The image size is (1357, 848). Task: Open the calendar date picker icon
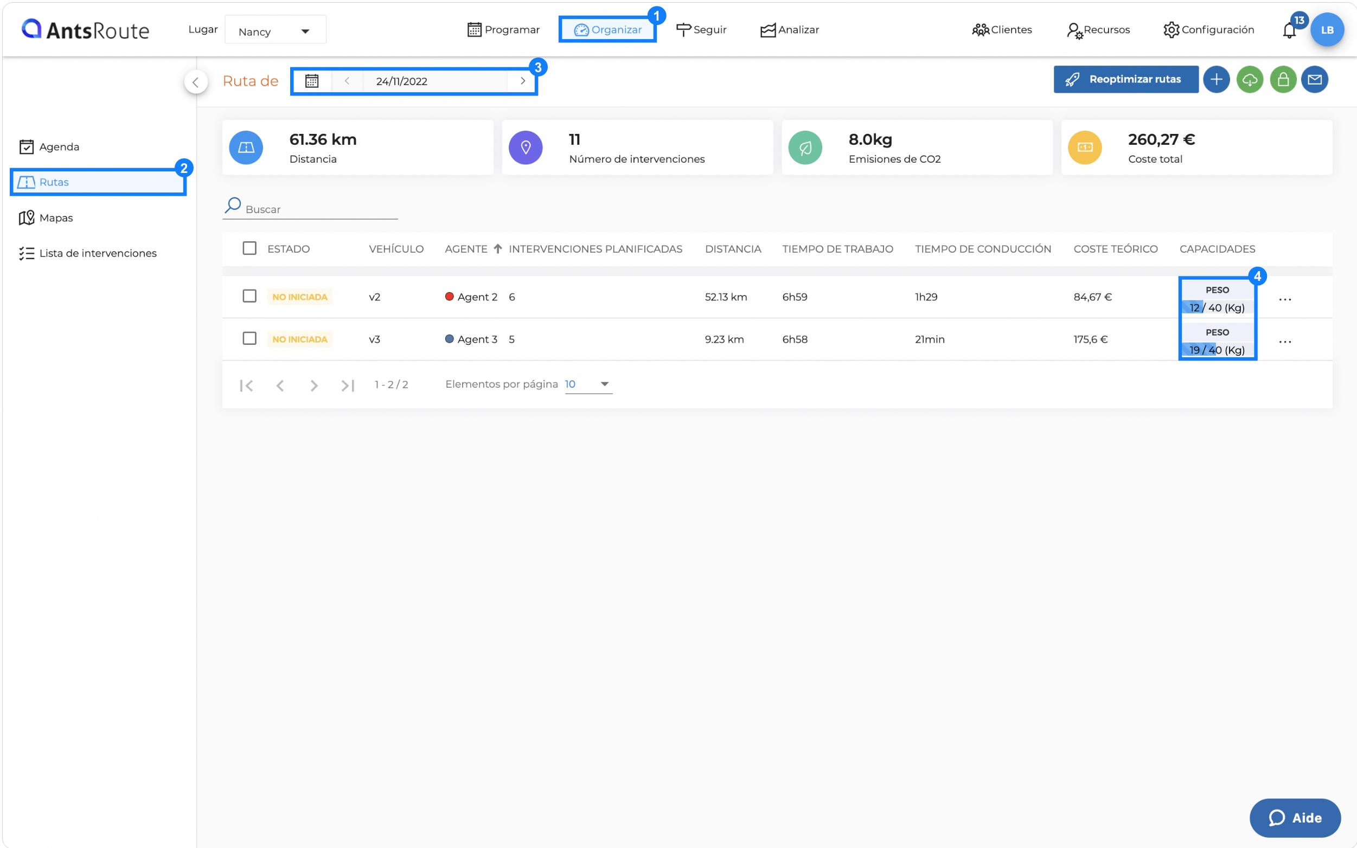click(x=312, y=81)
